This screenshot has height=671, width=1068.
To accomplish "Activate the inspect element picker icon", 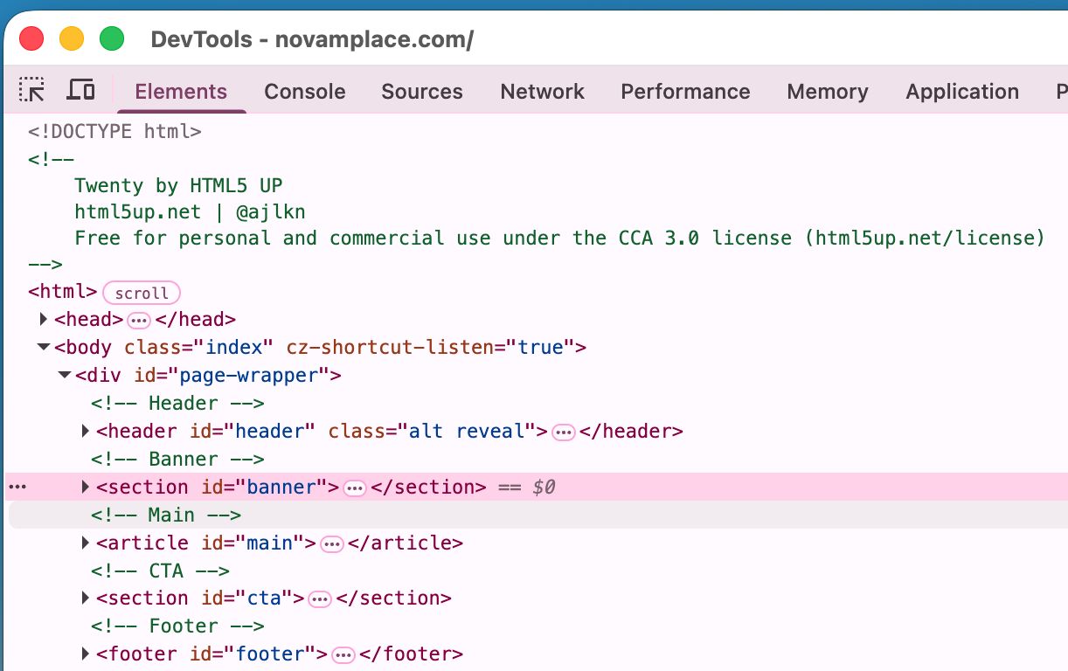I will (32, 91).
